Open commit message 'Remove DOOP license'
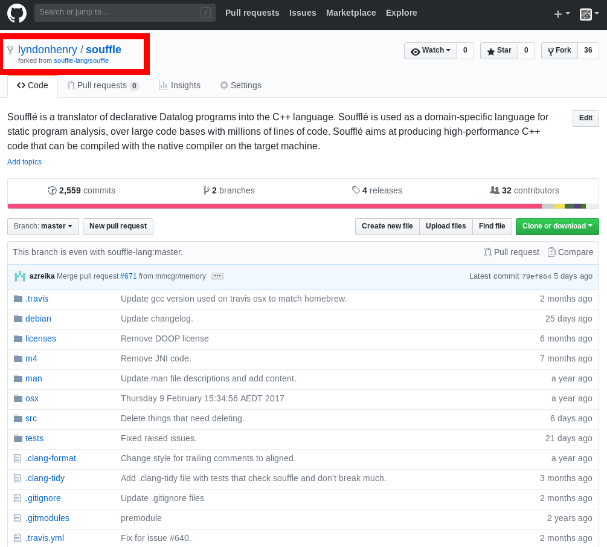607x547 pixels. tap(164, 338)
